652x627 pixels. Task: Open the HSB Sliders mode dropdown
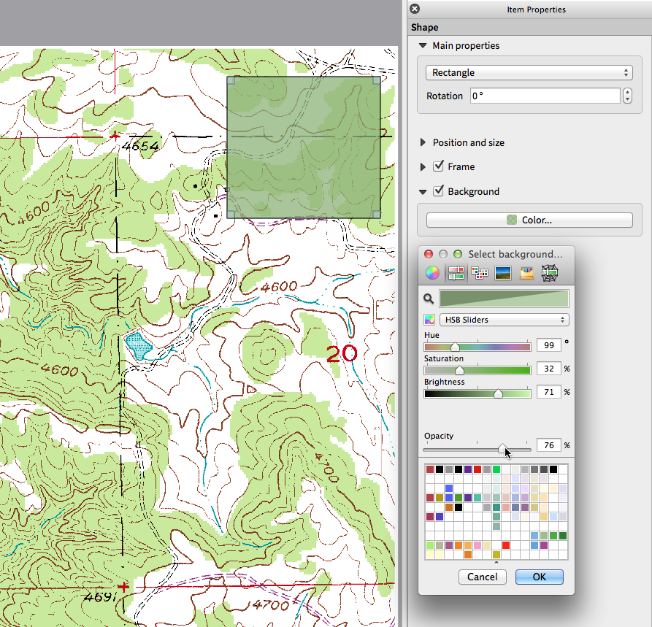pos(504,320)
